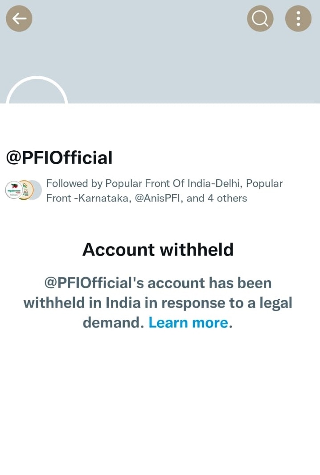Click @PFIOfficial's mention in withheld message
320x475 pixels.
94,283
